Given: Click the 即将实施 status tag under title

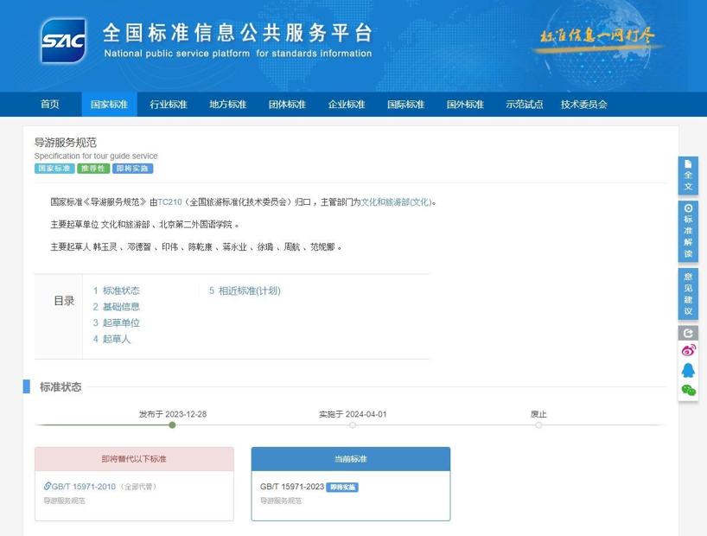Looking at the screenshot, I should pyautogui.click(x=132, y=169).
